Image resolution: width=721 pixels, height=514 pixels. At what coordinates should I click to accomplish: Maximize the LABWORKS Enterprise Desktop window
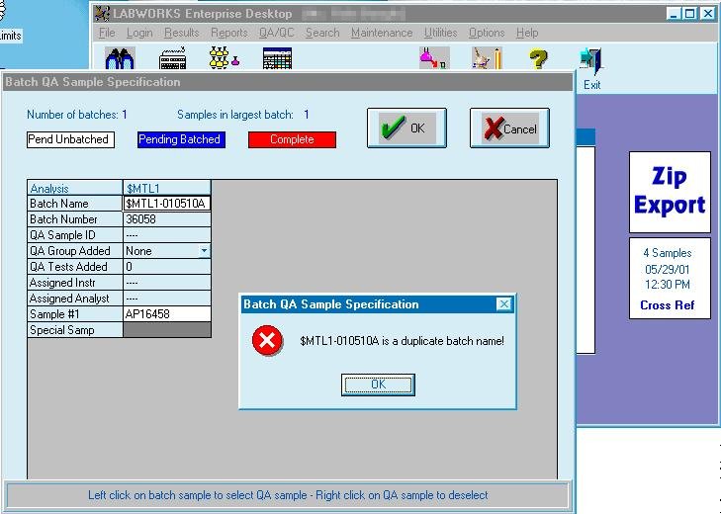[x=689, y=13]
